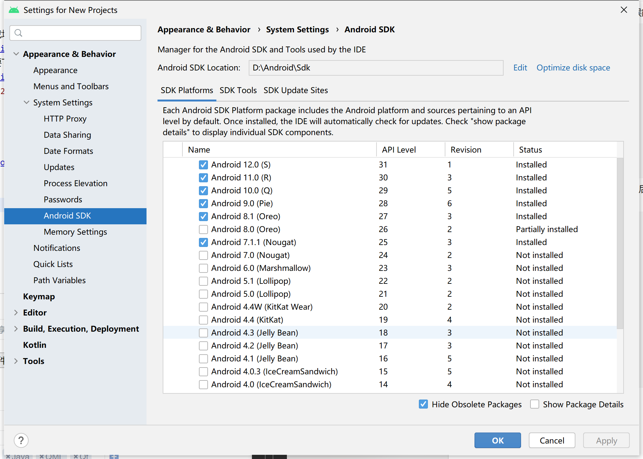643x459 pixels.
Task: Select Android SDK in tree
Action: (75, 216)
